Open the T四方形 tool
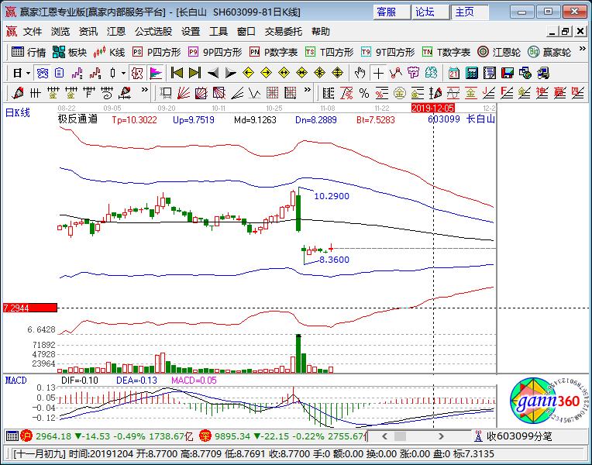This screenshot has height=465, width=592. (x=329, y=52)
